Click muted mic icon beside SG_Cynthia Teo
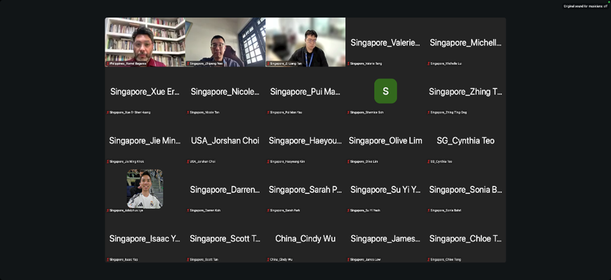611x280 pixels. tap(429, 162)
